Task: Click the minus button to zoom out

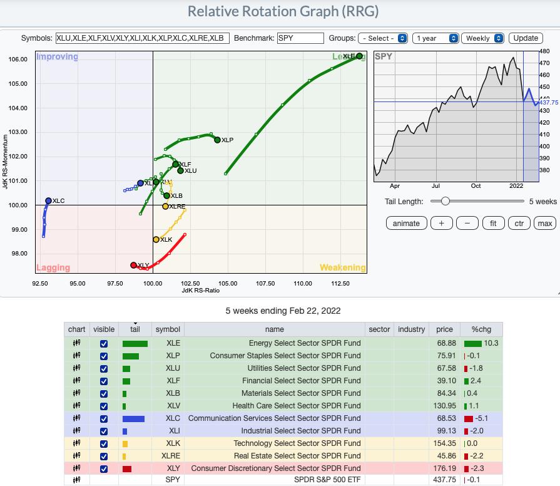Action: (467, 224)
